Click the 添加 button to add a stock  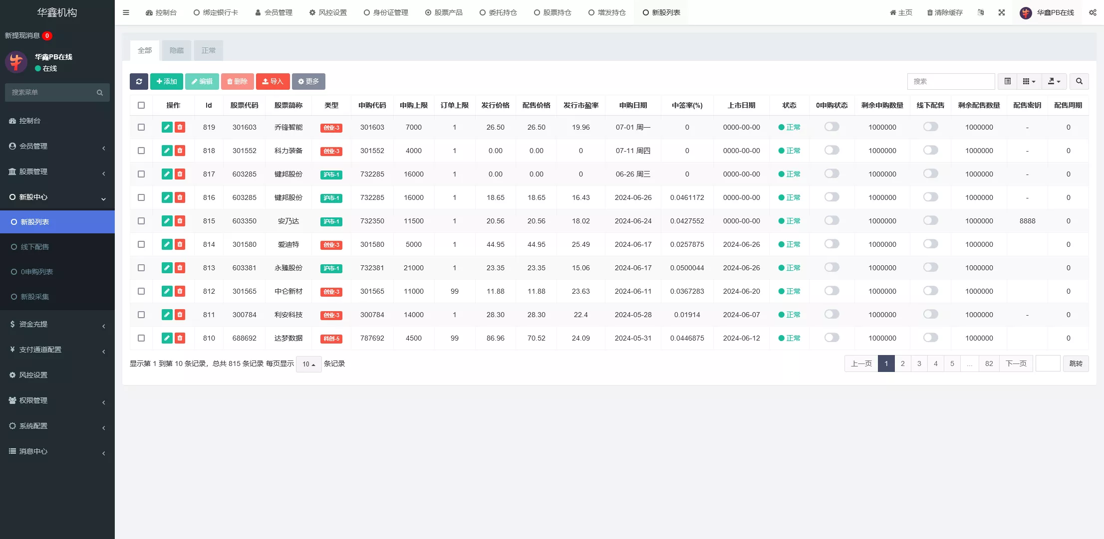(166, 81)
